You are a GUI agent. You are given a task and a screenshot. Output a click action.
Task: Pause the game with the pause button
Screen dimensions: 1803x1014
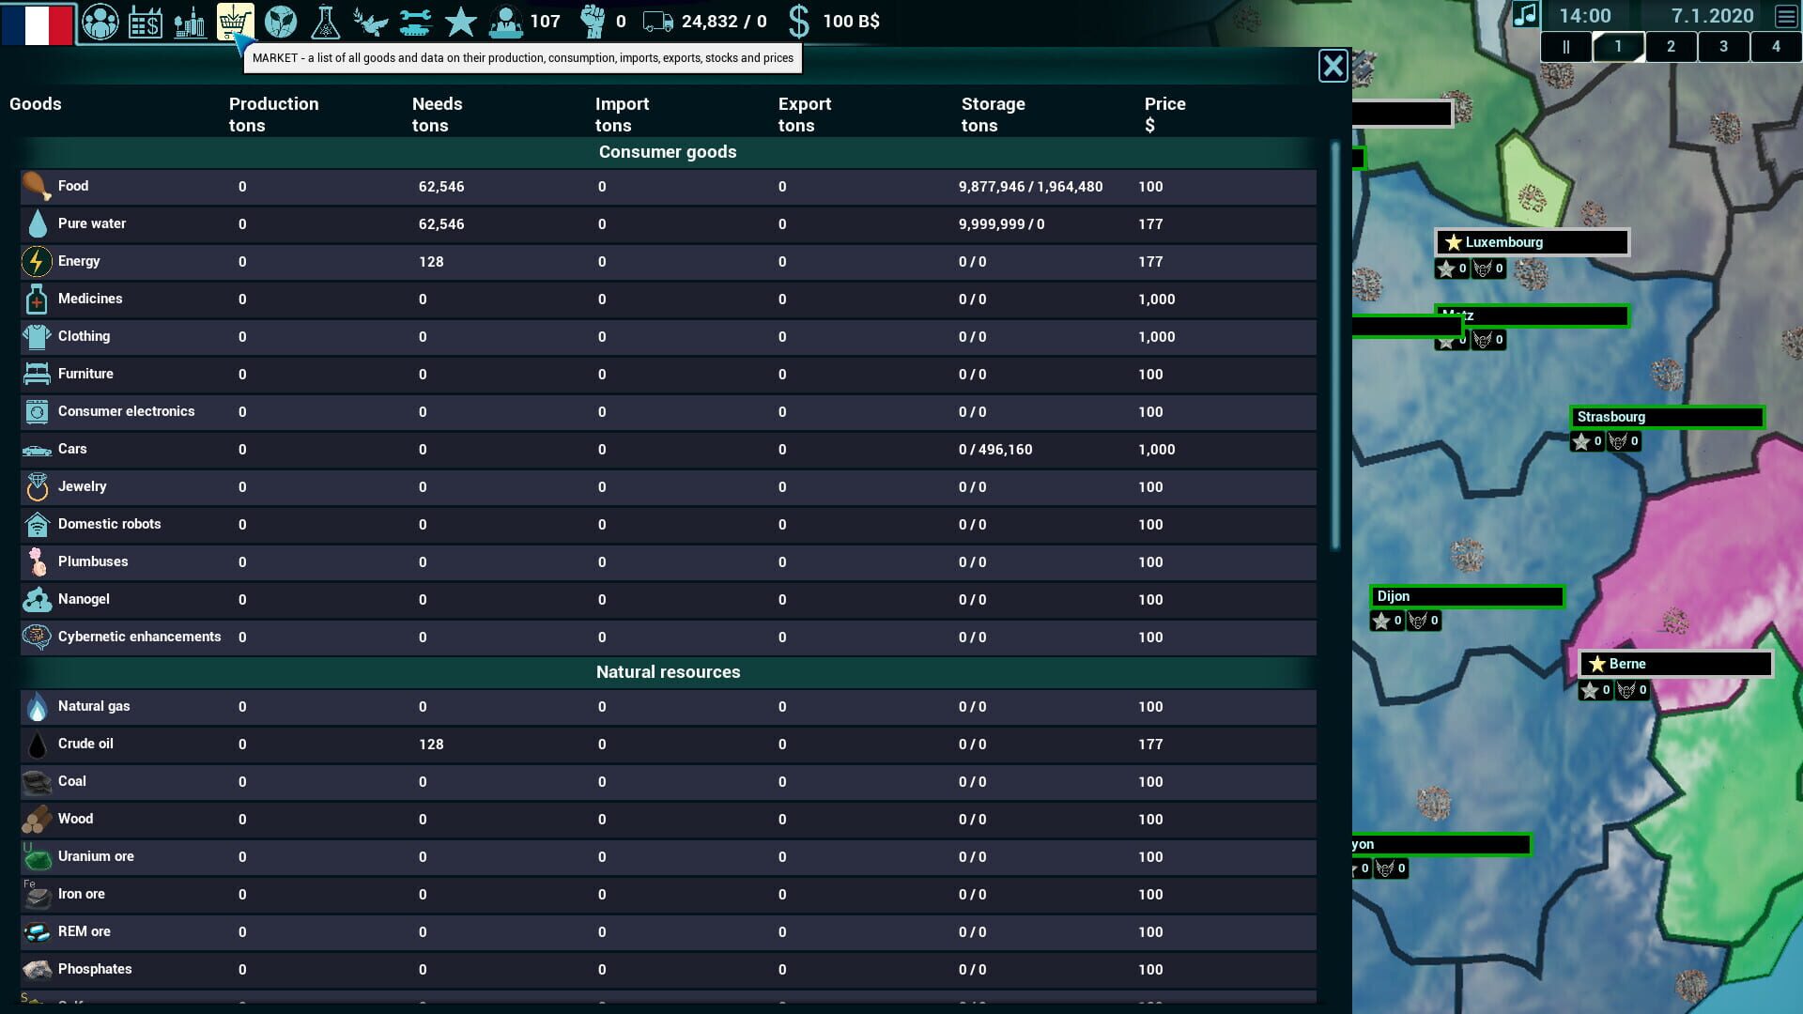click(1566, 45)
